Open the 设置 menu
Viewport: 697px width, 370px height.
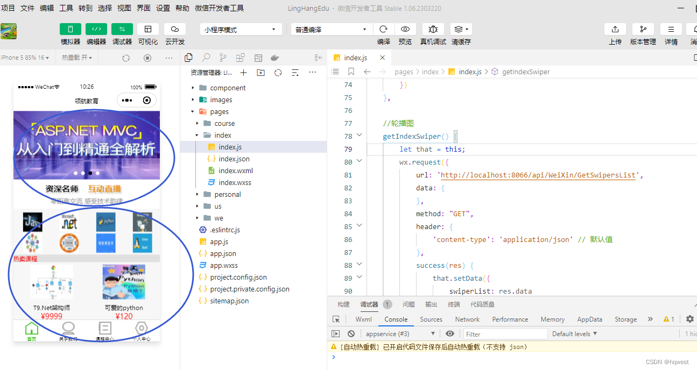163,8
